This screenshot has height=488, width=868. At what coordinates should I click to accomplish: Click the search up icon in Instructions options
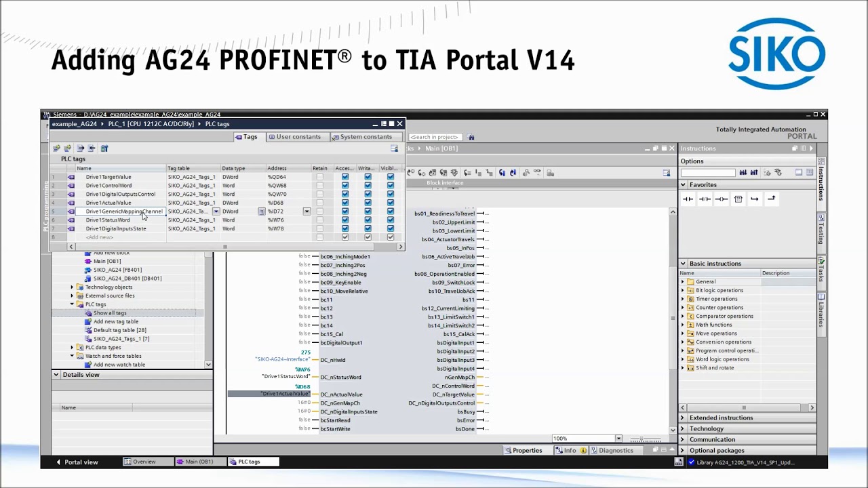[x=754, y=173]
